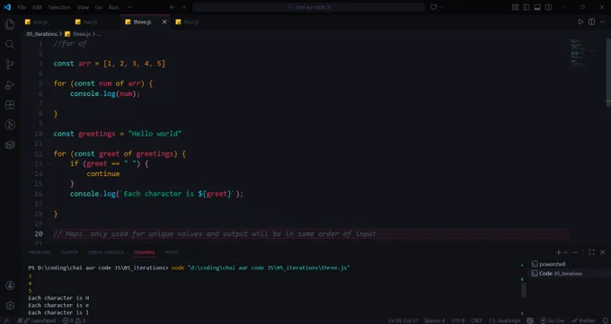Maximize the terminal panel size
Image resolution: width=611 pixels, height=324 pixels.
[591, 252]
